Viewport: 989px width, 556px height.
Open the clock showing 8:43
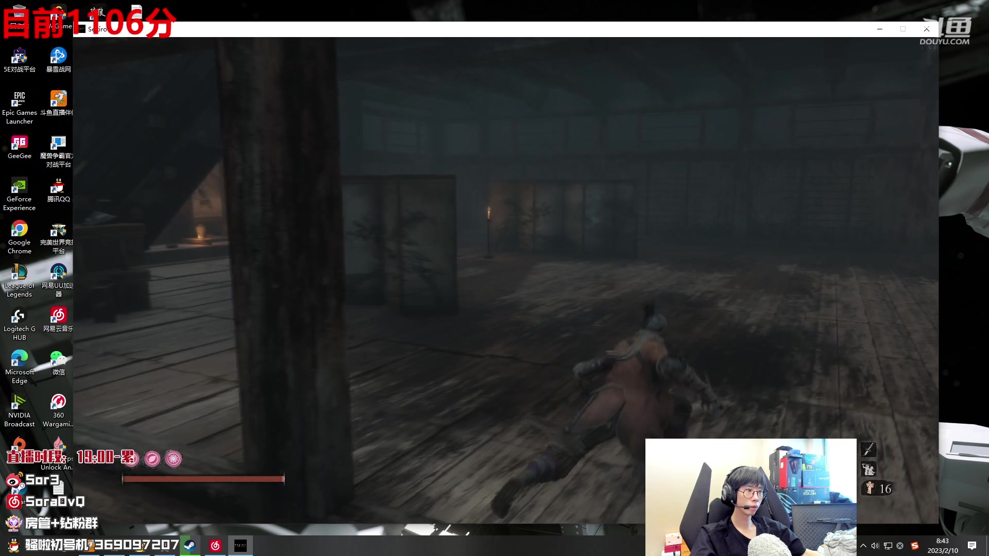pyautogui.click(x=943, y=546)
